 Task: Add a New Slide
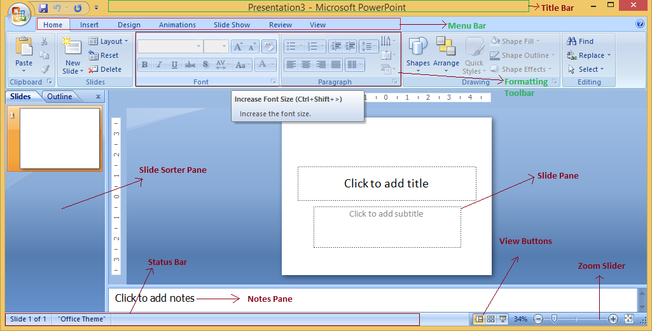click(73, 55)
